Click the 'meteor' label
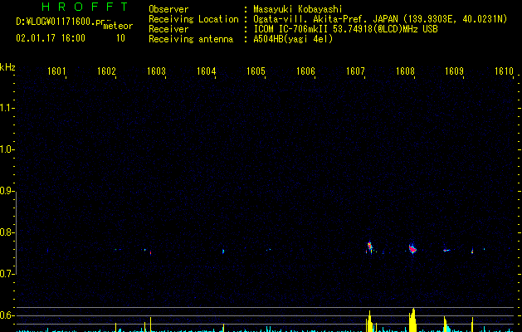The height and width of the screenshot is (332, 522). (x=118, y=26)
